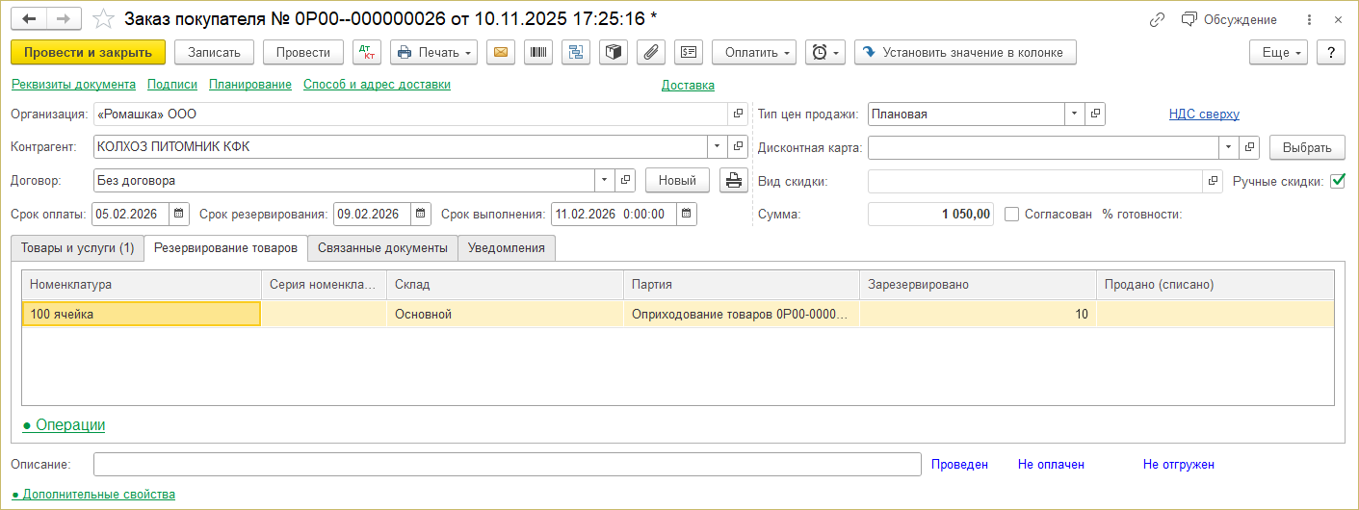The width and height of the screenshot is (1359, 510).
Task: Focus the Описание input field
Action: pos(508,464)
